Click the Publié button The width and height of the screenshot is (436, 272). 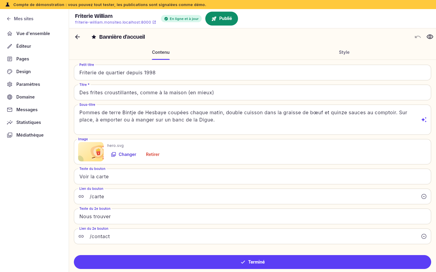pos(222,19)
